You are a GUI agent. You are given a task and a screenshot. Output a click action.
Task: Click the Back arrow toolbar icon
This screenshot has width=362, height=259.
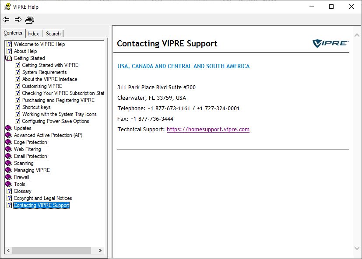tap(6, 20)
